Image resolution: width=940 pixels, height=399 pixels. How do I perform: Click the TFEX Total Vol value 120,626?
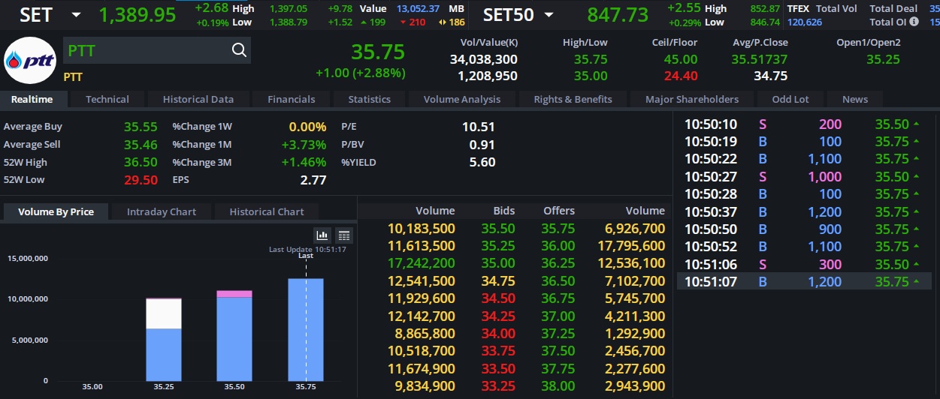(805, 22)
